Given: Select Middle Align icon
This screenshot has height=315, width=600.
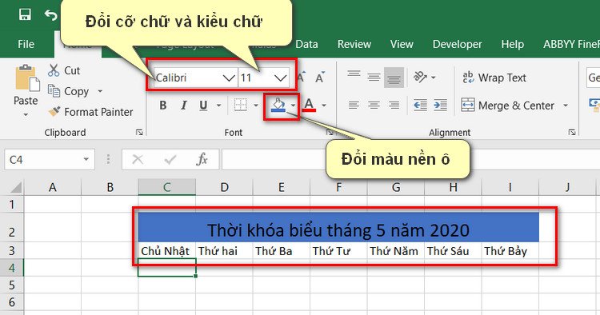Looking at the screenshot, I should point(374,77).
